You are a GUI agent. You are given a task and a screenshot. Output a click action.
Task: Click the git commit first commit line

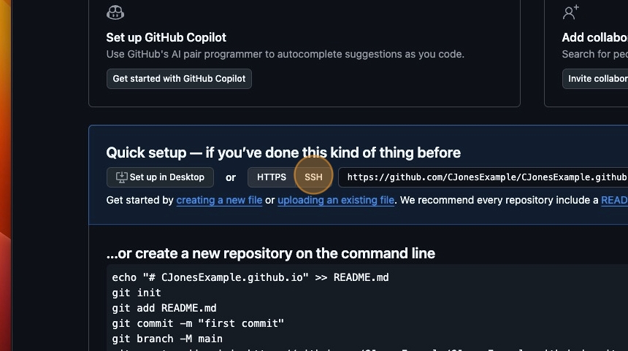198,323
